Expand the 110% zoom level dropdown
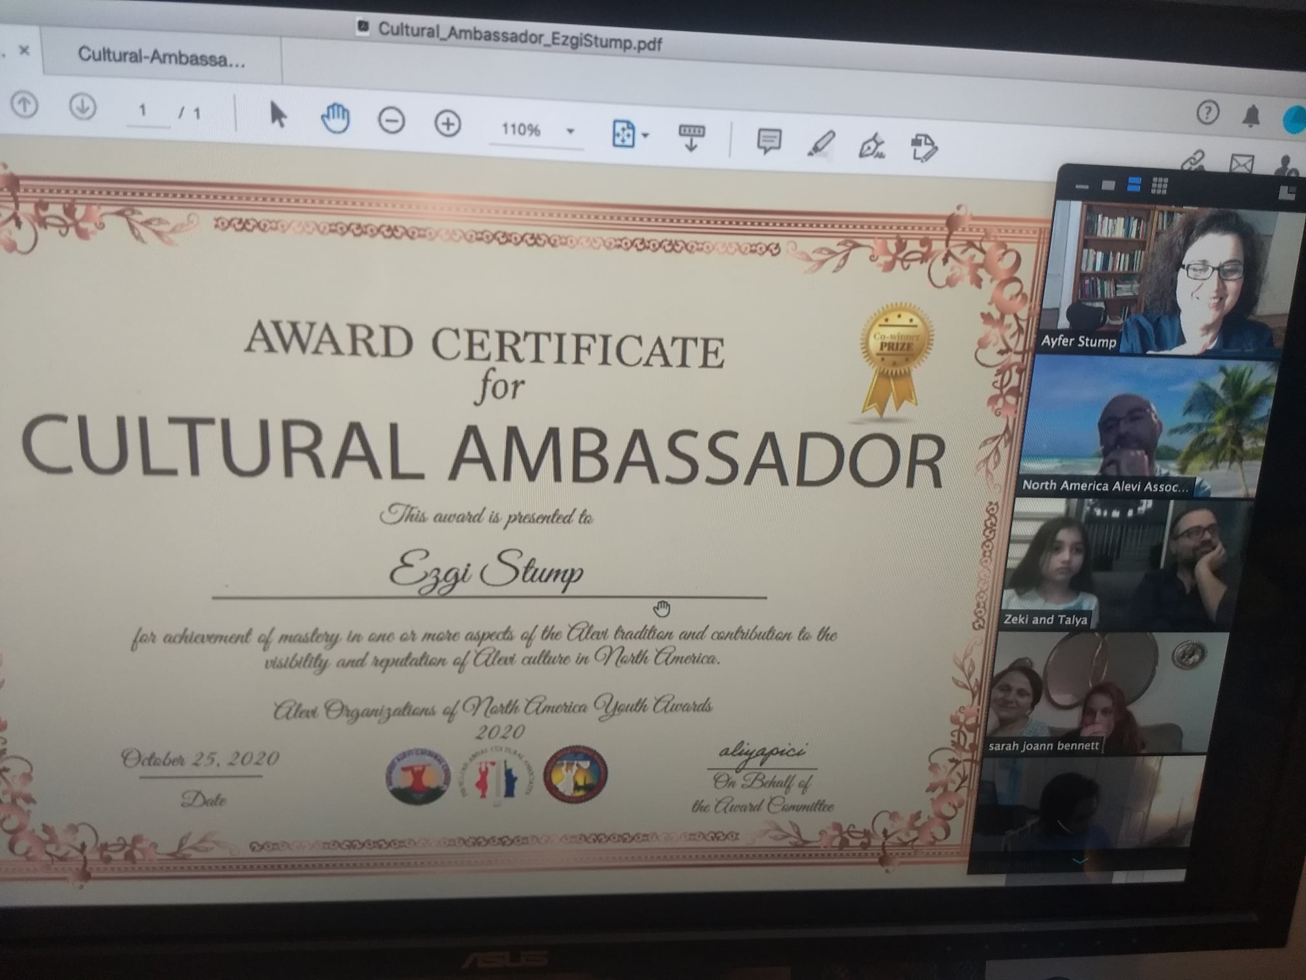This screenshot has height=980, width=1306. click(570, 132)
